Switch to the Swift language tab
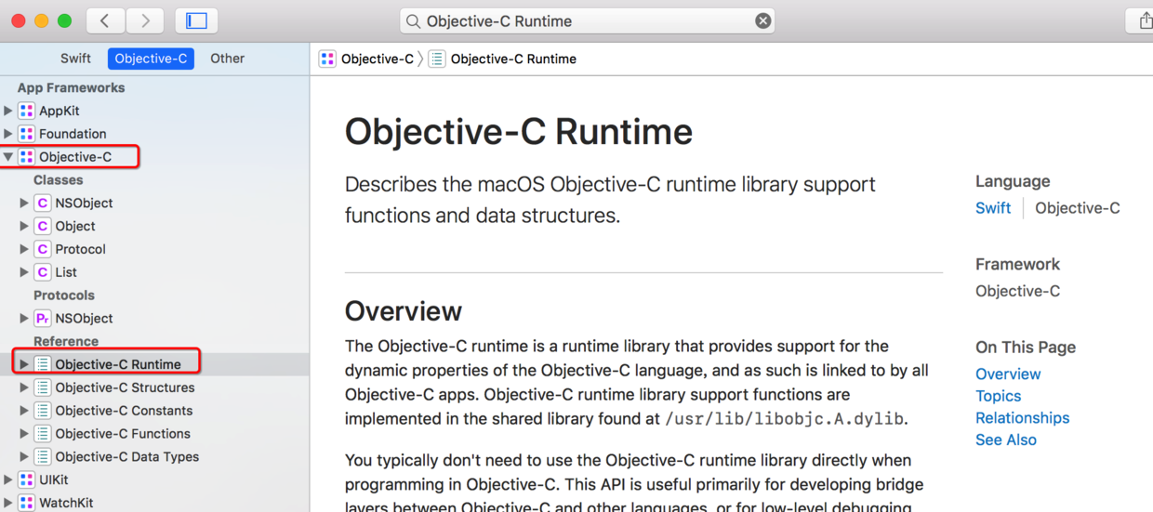This screenshot has width=1153, height=512. (x=75, y=59)
